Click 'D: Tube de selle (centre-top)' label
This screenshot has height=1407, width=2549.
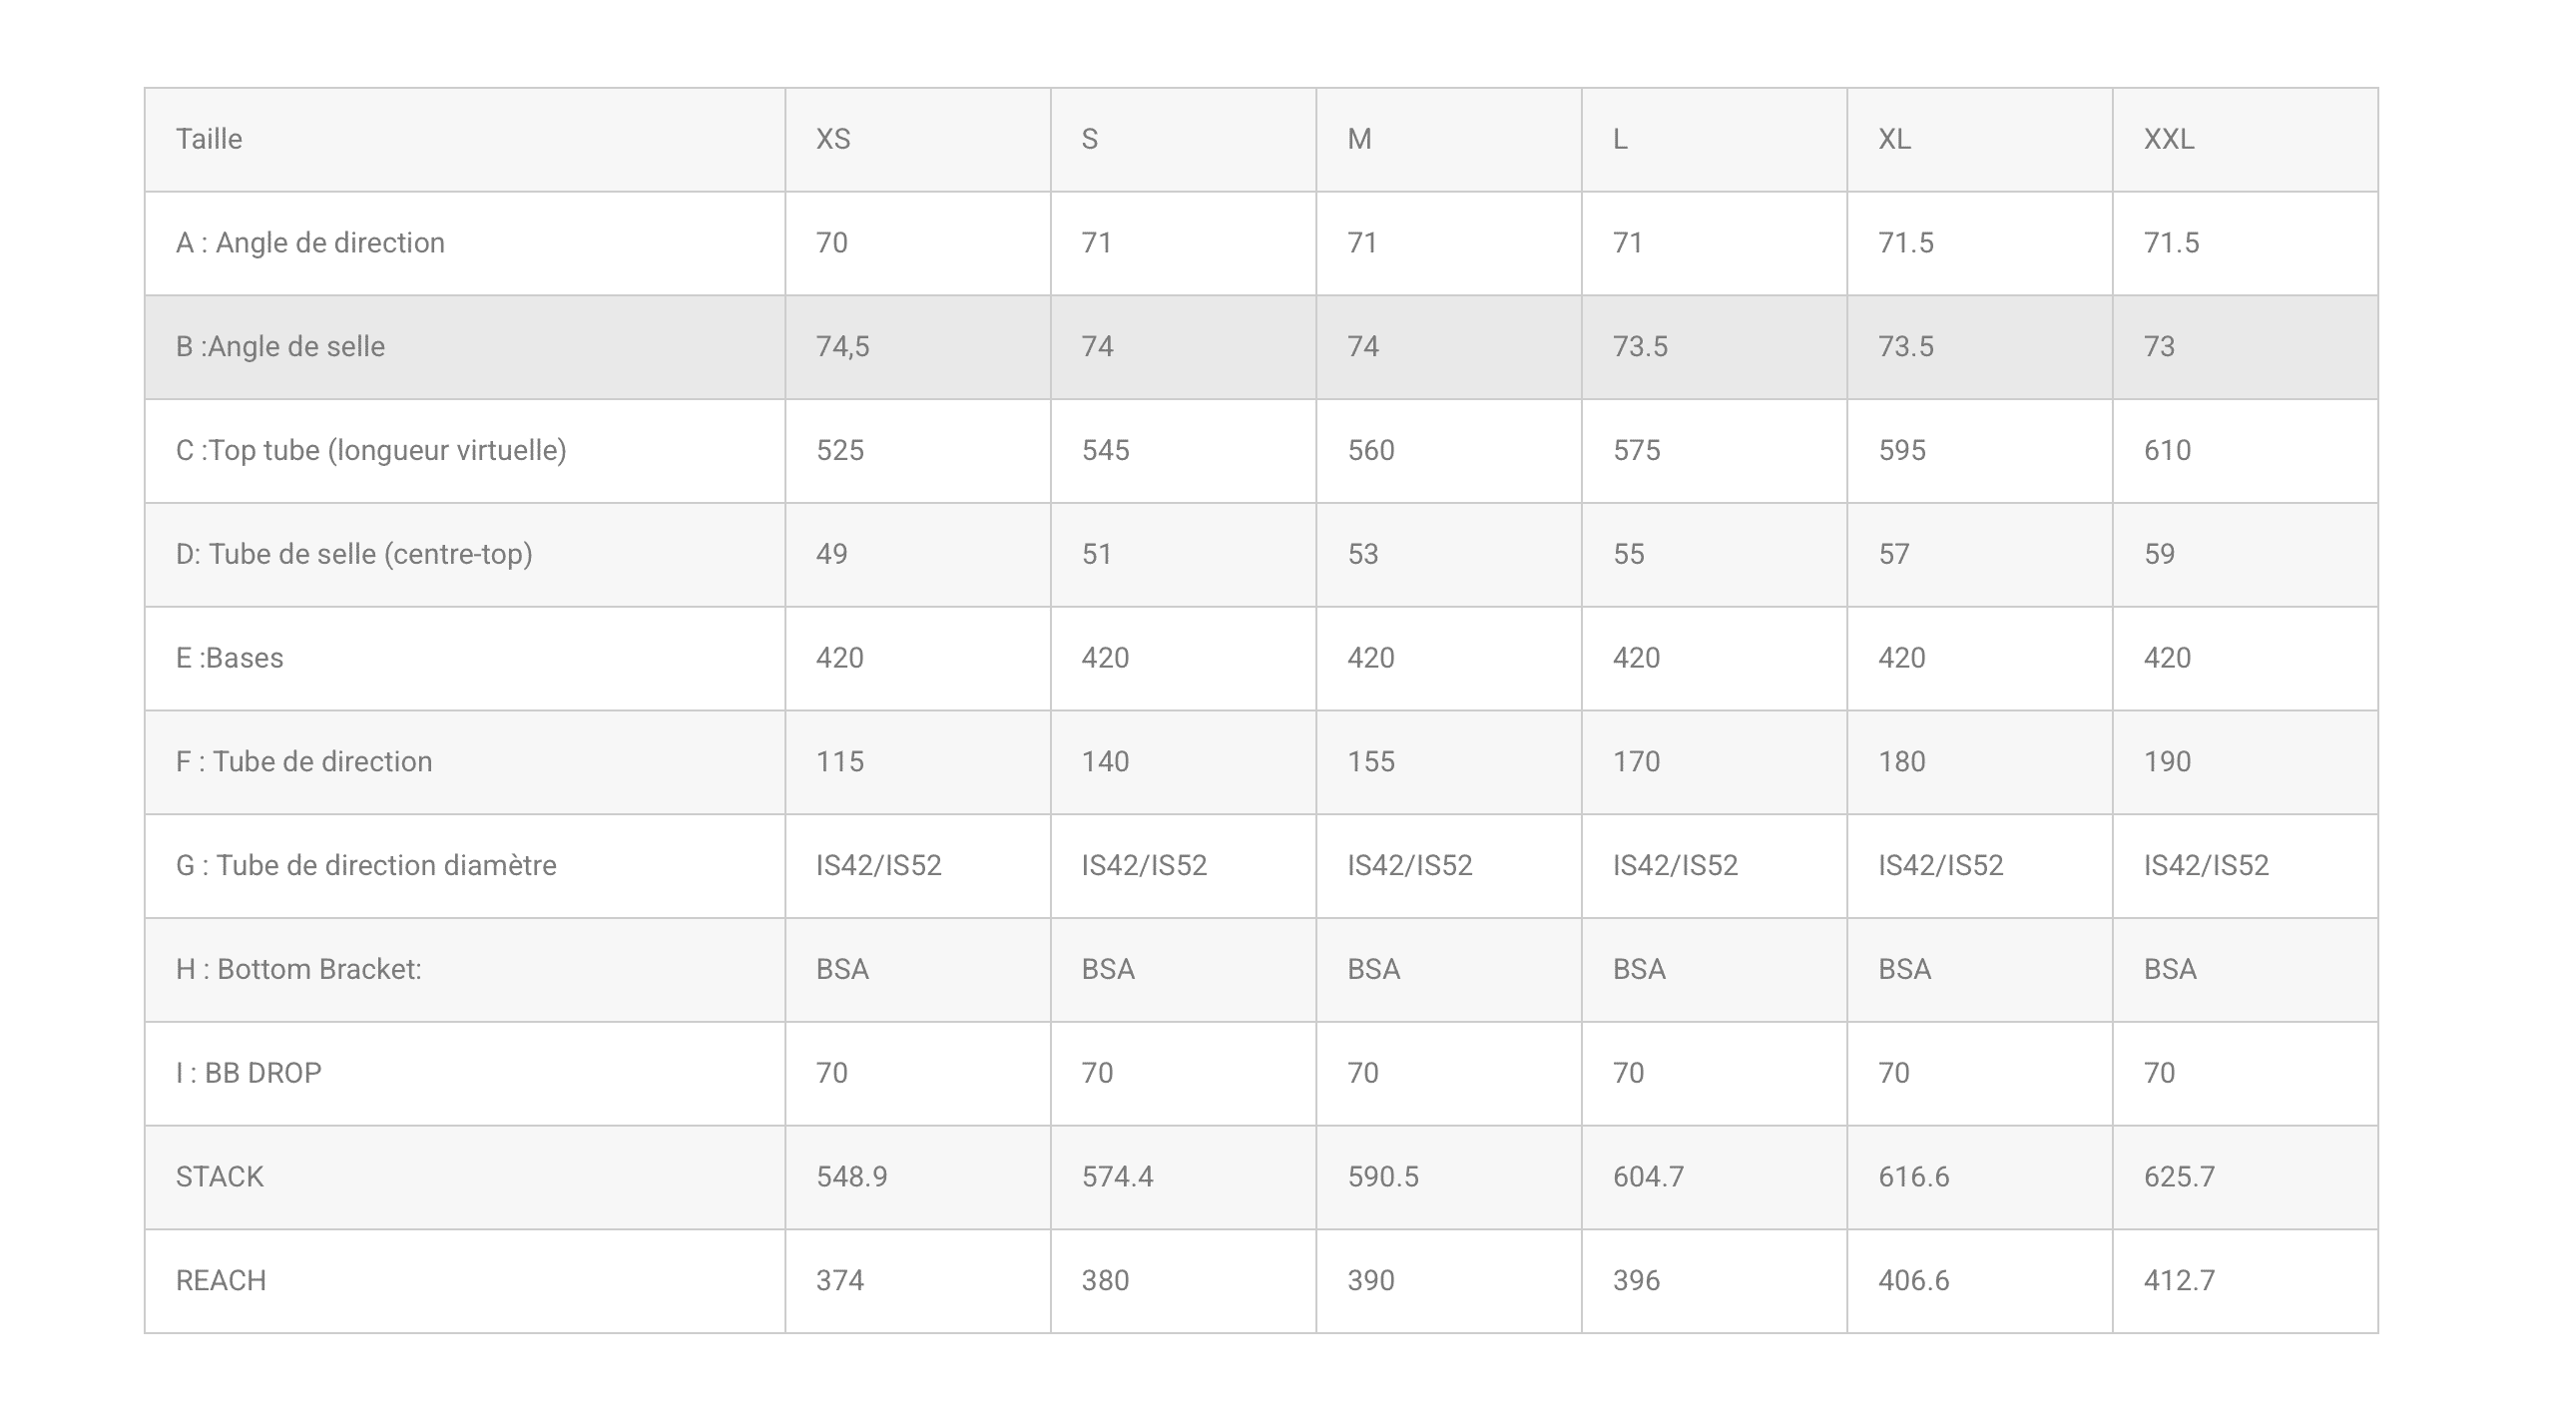354,554
